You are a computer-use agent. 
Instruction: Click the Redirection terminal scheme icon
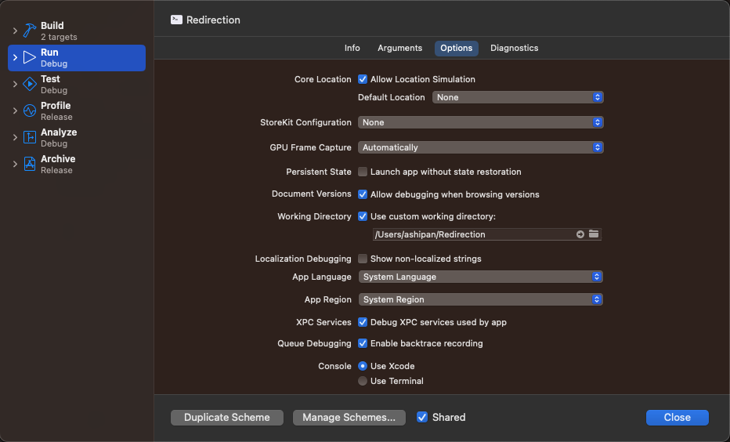(x=176, y=20)
